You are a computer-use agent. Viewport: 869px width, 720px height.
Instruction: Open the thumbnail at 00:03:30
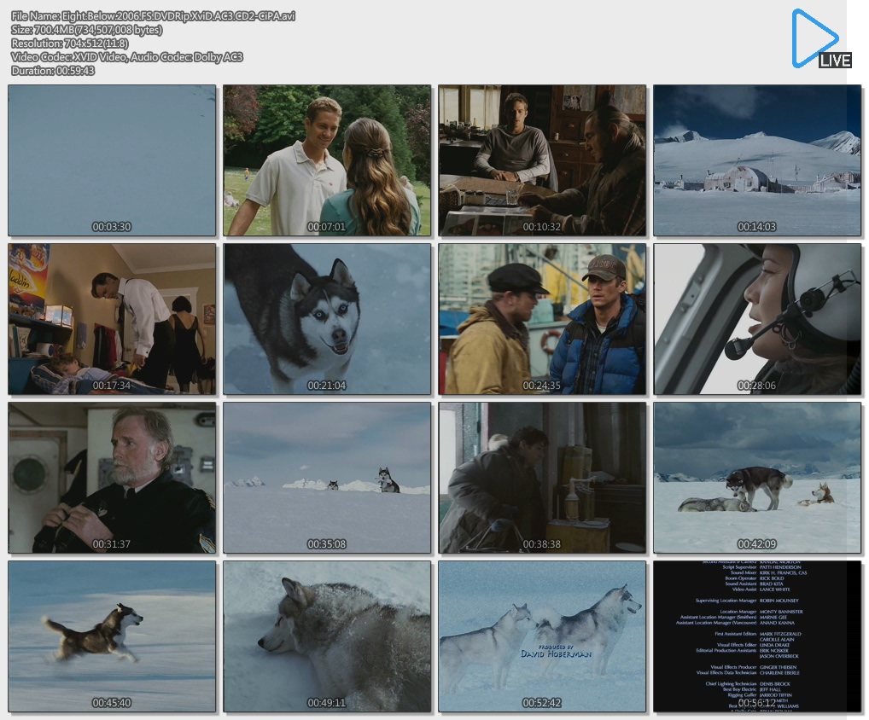click(x=112, y=160)
